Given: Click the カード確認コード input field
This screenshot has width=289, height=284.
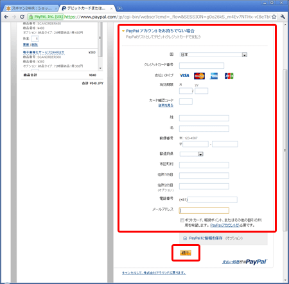Looking at the screenshot, I should 186,102.
